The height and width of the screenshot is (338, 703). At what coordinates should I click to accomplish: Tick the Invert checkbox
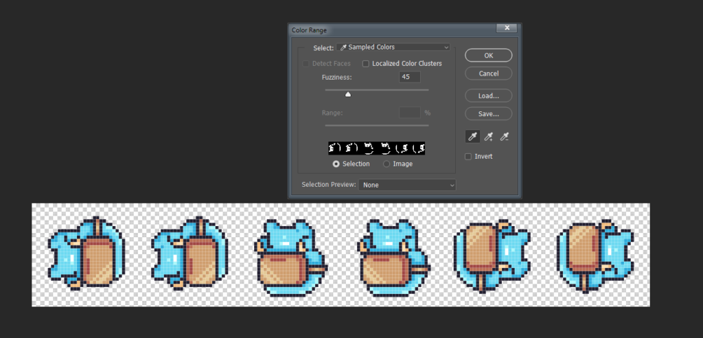(x=468, y=157)
